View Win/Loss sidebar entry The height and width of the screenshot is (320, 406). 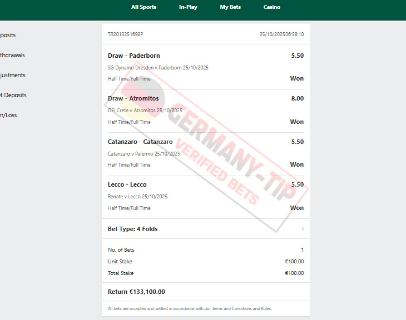[8, 115]
